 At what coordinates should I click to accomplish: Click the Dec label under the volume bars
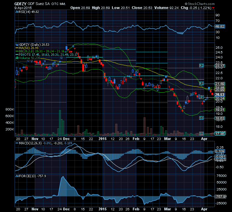click(x=66, y=139)
